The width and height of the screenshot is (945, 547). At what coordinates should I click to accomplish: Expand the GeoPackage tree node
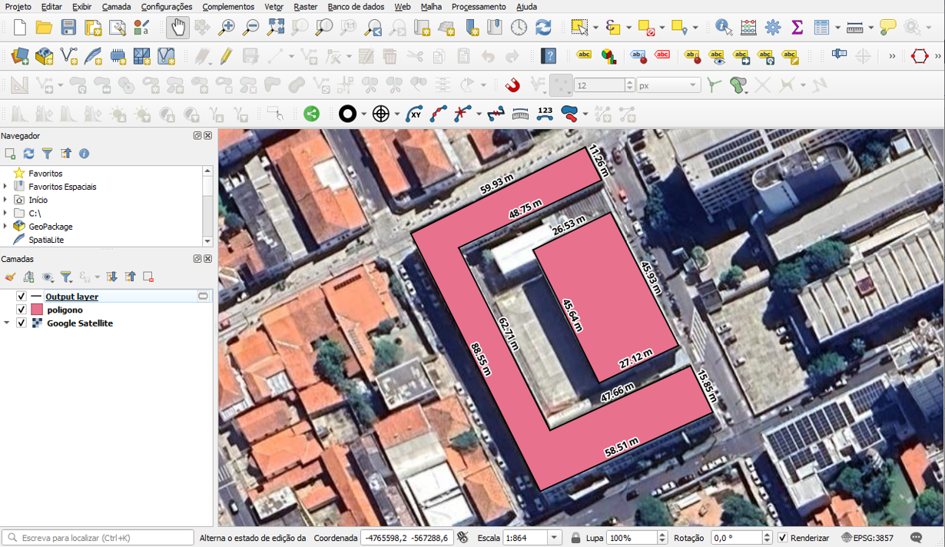(x=6, y=227)
